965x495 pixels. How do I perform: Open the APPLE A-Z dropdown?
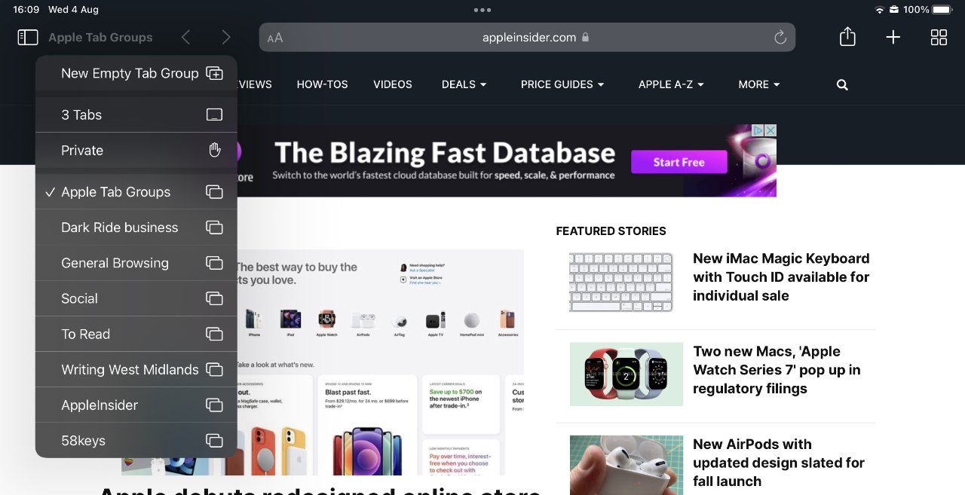pyautogui.click(x=671, y=84)
